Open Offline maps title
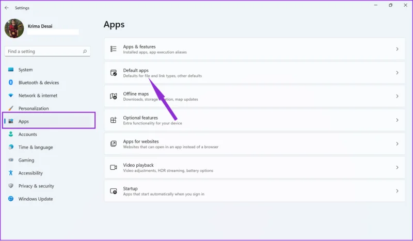The image size is (413, 241). [x=136, y=94]
